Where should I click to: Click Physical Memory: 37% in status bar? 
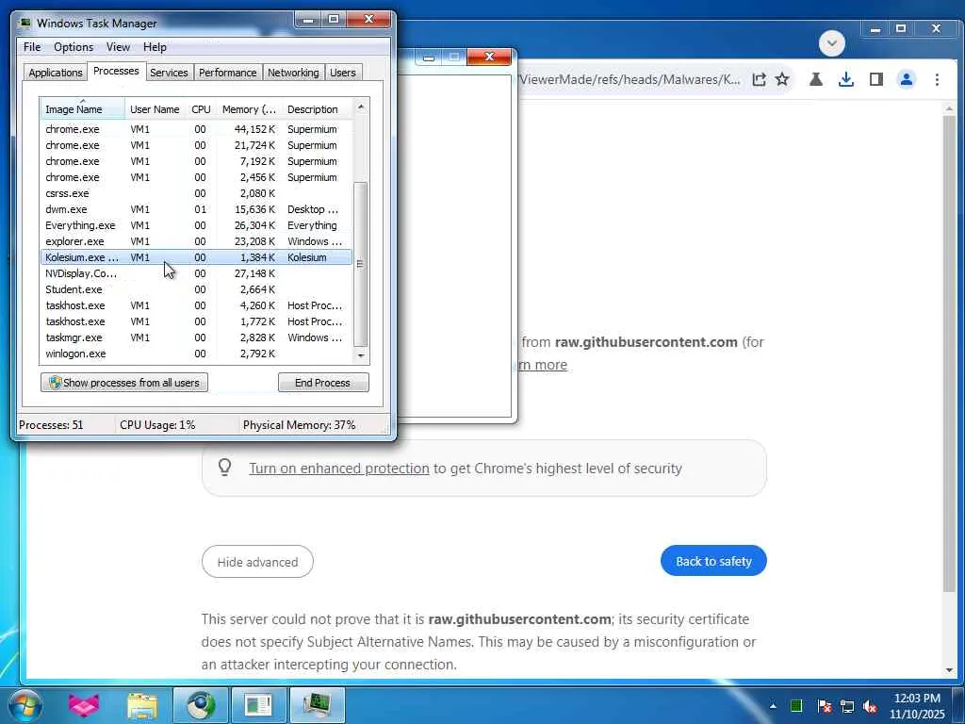tap(299, 425)
